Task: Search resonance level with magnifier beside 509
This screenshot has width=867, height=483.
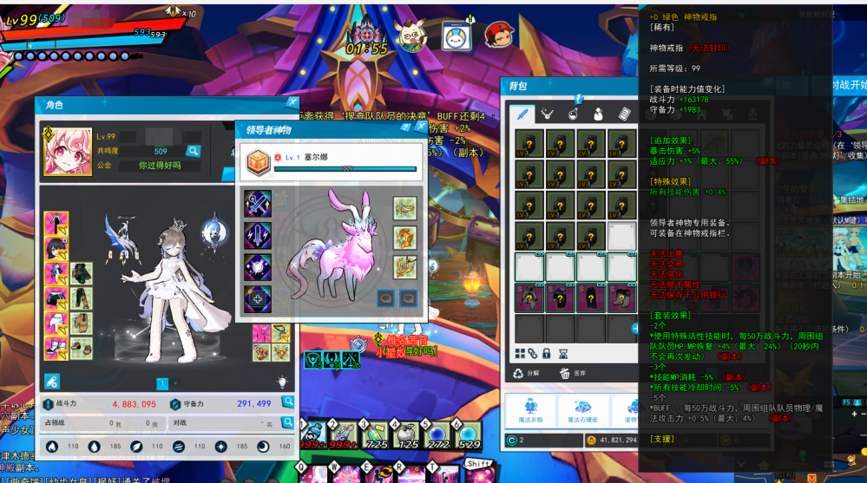Action: click(x=193, y=151)
